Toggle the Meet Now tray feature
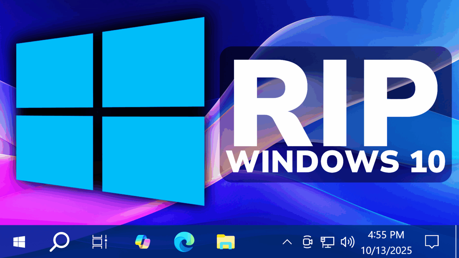 (308, 242)
